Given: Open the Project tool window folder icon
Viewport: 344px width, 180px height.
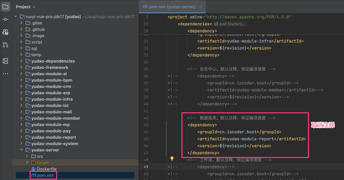Looking at the screenshot, I should [5, 7].
